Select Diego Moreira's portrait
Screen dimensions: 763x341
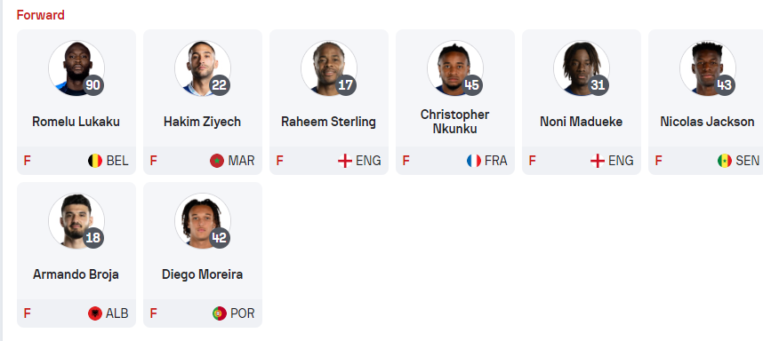coord(203,221)
